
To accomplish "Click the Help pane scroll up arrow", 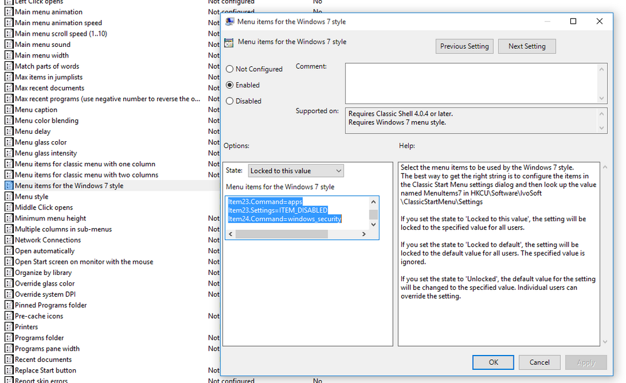I will tap(605, 167).
